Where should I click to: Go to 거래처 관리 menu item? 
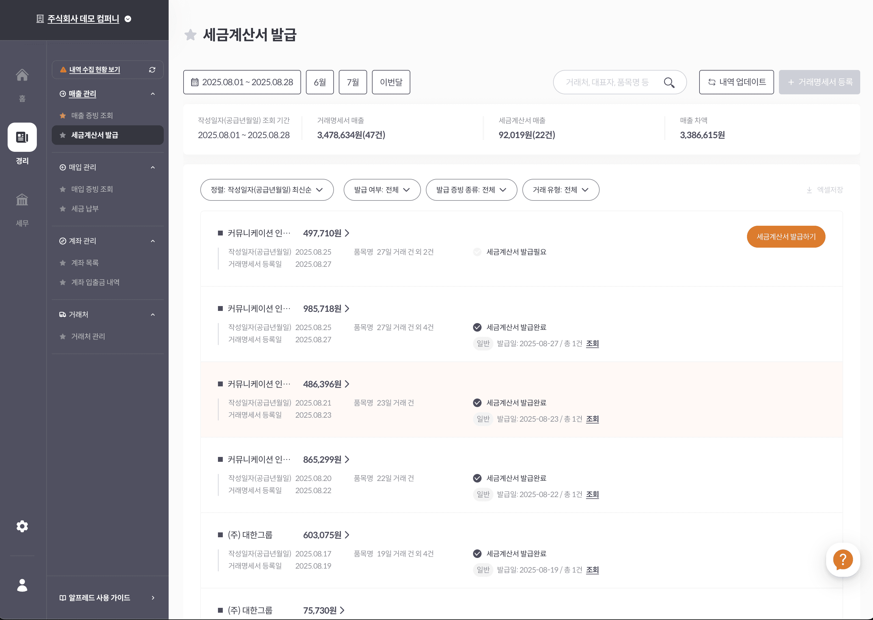tap(88, 336)
